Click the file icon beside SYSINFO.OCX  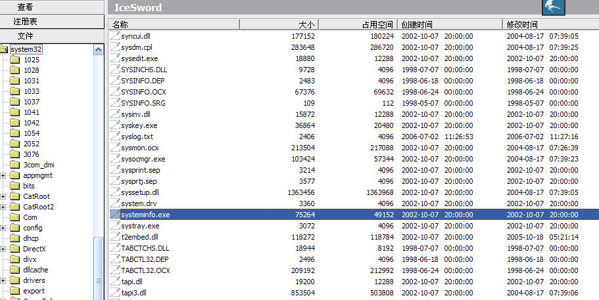[115, 92]
